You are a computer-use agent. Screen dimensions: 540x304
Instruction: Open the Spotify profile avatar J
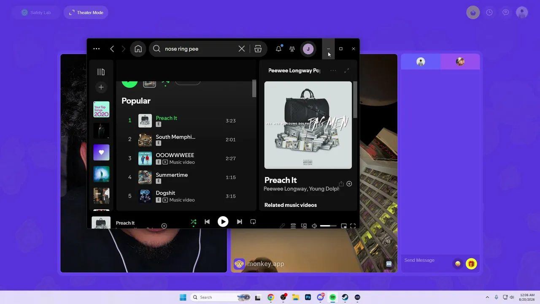[308, 49]
